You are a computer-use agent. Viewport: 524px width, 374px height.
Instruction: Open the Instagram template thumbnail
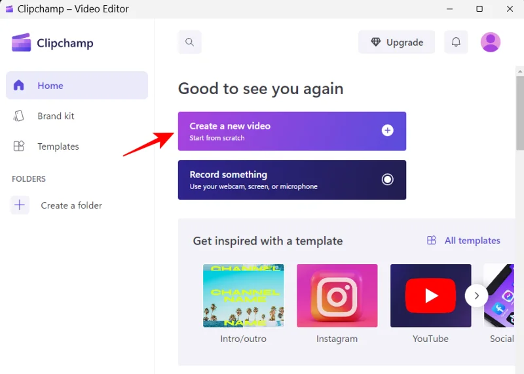[x=337, y=296]
